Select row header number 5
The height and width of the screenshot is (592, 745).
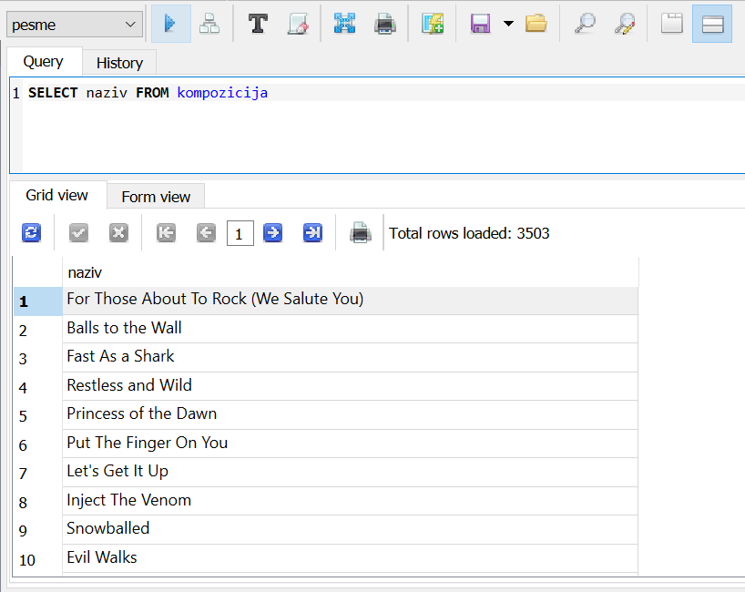click(38, 415)
